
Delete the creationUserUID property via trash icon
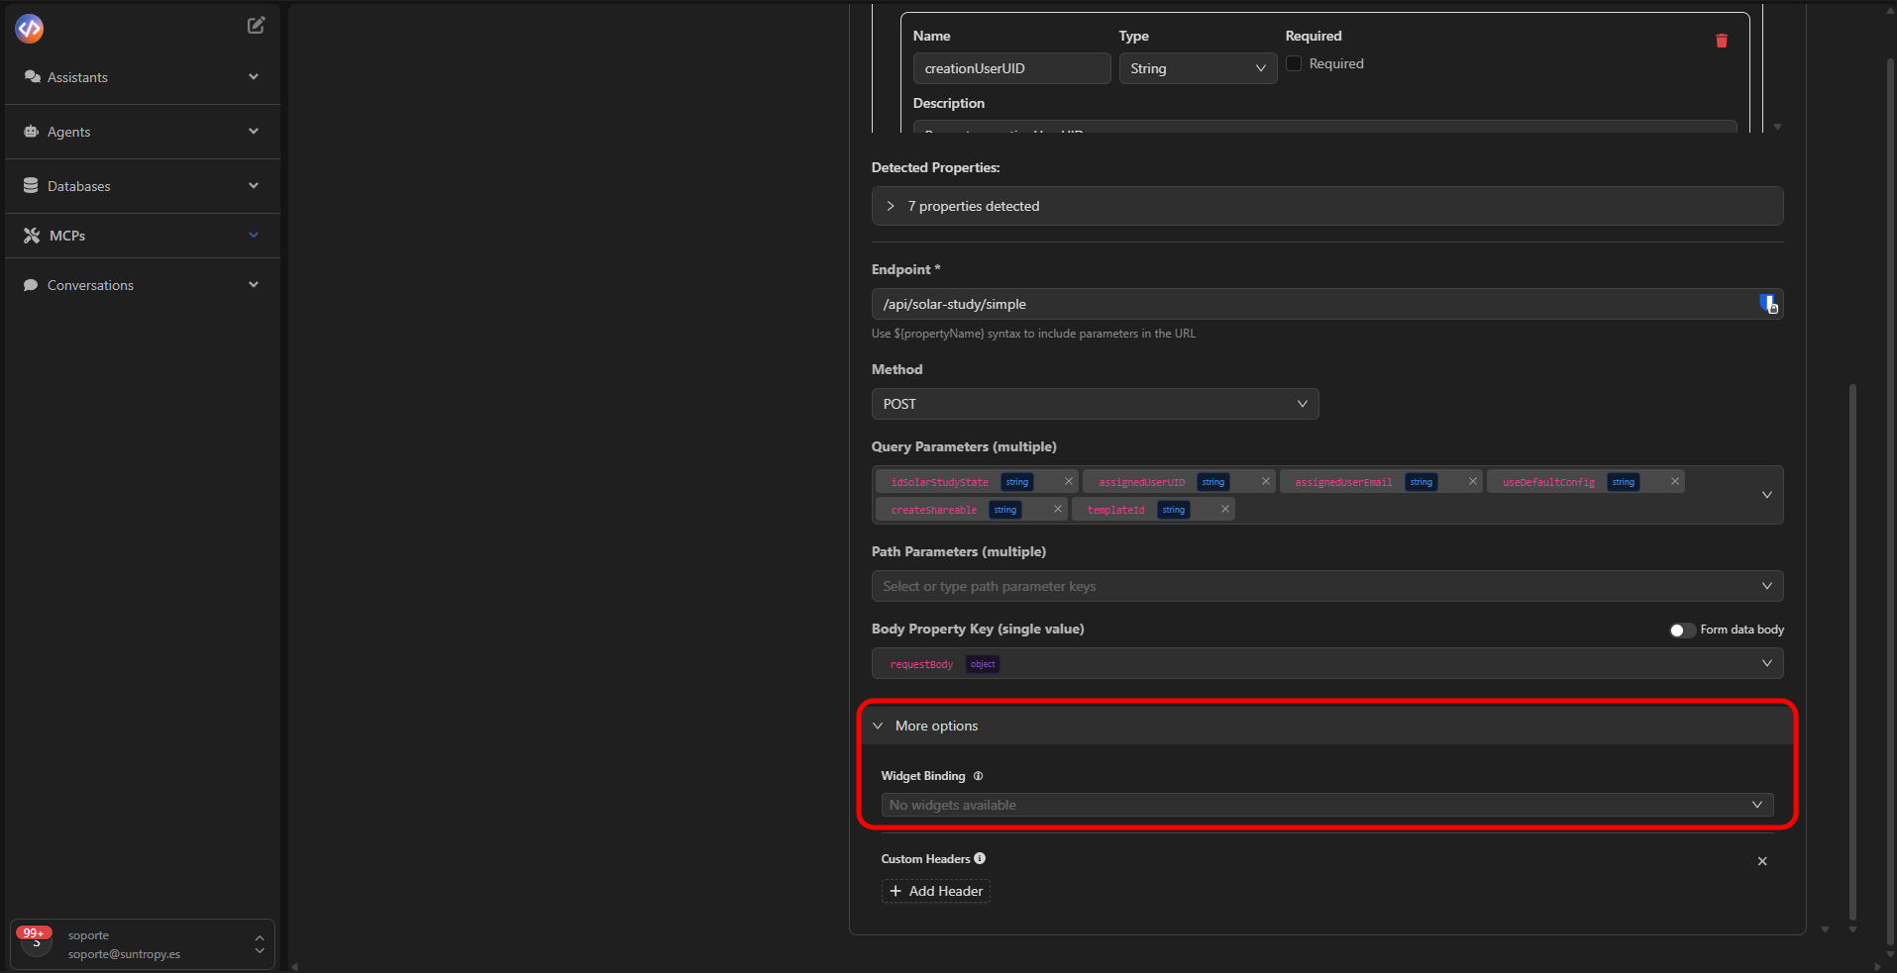[1721, 41]
